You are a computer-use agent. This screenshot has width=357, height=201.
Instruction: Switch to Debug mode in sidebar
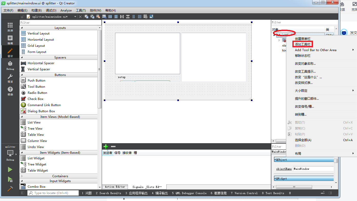click(x=10, y=65)
